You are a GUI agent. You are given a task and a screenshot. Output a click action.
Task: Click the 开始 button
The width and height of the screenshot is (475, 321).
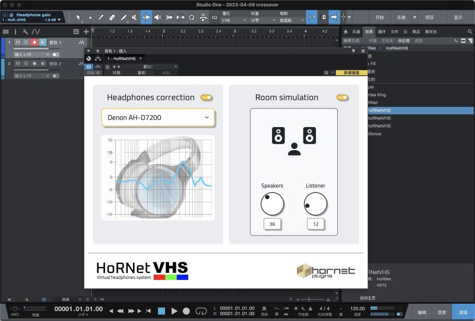pos(379,18)
